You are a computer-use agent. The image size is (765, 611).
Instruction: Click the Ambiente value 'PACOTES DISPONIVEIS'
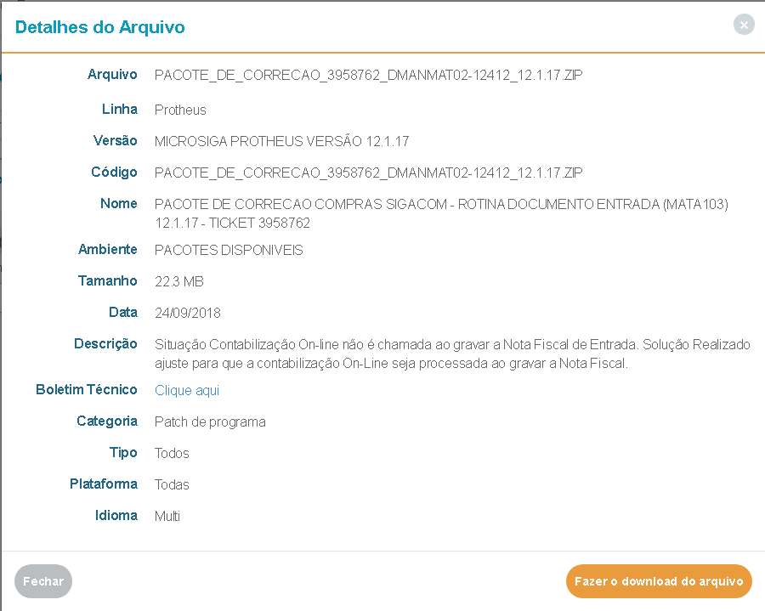click(x=229, y=250)
